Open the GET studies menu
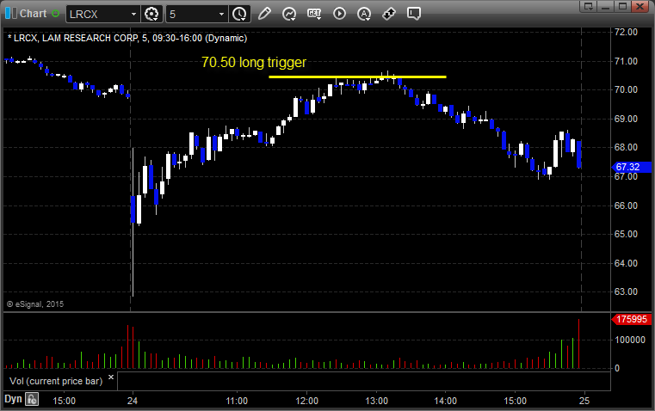Image resolution: width=655 pixels, height=411 pixels. coord(314,14)
